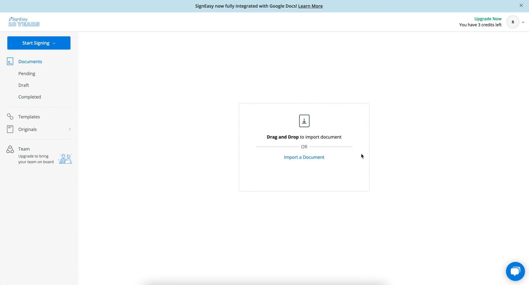
Task: Click Upgrade Now
Action: (488, 18)
